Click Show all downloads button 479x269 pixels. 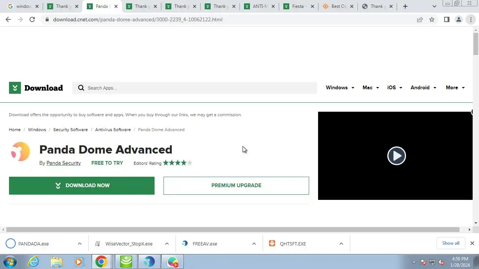point(451,243)
